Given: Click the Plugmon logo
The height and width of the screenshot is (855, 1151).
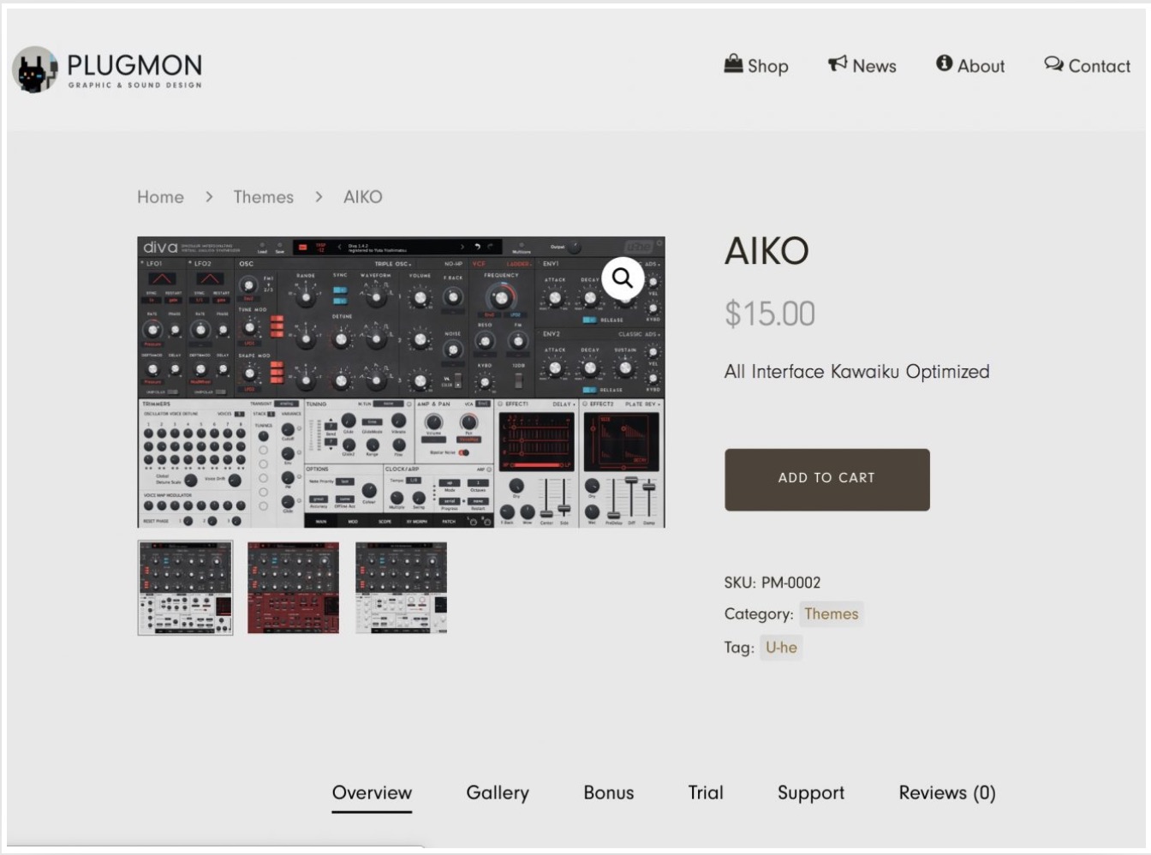Looking at the screenshot, I should (x=108, y=69).
